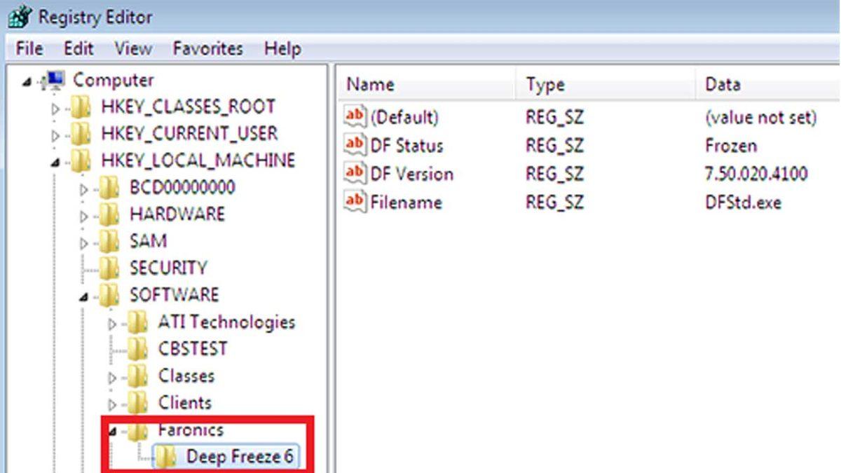Select the Deep Freeze 6 folder icon
The height and width of the screenshot is (473, 841).
click(x=166, y=457)
